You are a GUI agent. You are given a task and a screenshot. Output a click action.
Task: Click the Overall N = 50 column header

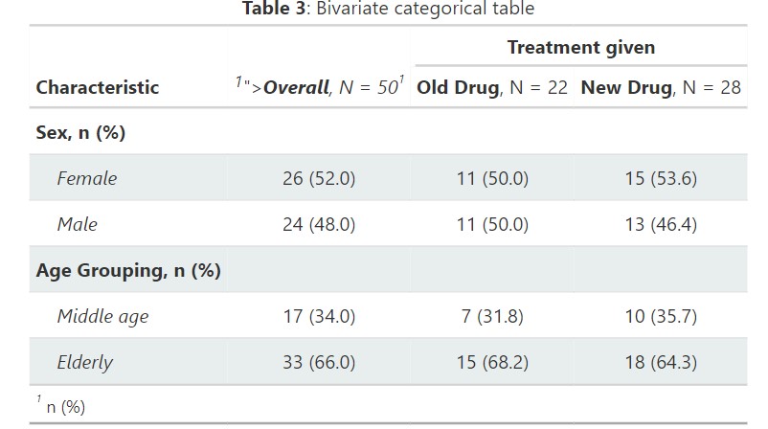coord(320,88)
